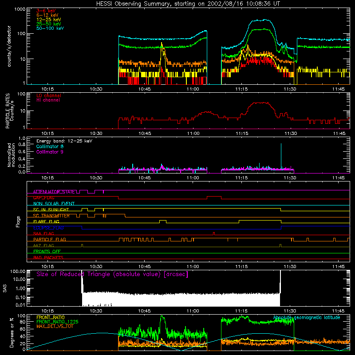Image resolution: width=355 pixels, height=355 pixels.
Task: Select the 25-50 keV legend label
Action: coord(49,24)
